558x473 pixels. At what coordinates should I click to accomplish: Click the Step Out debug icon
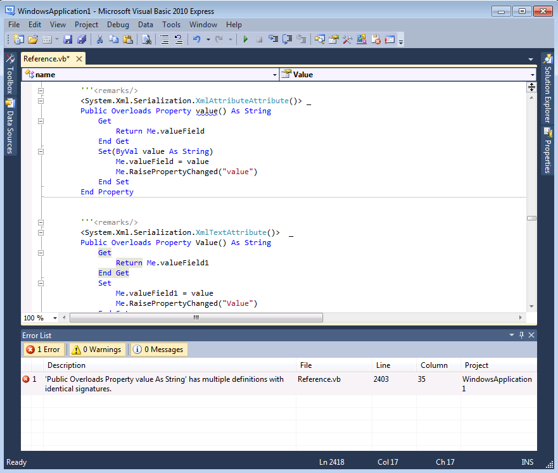point(301,39)
